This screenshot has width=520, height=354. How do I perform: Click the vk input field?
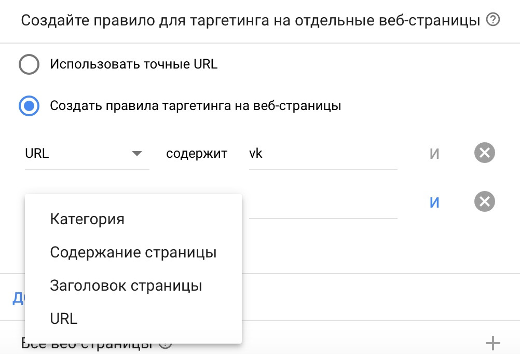pyautogui.click(x=322, y=153)
